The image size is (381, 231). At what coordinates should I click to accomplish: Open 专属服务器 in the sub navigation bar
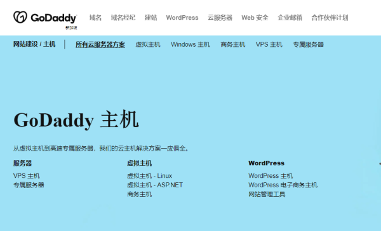(309, 44)
